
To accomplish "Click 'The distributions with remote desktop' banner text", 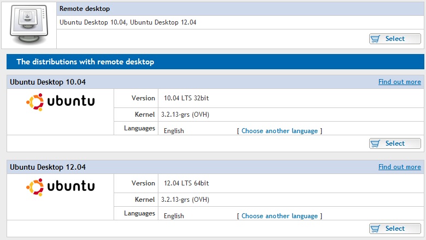I will [x=85, y=62].
